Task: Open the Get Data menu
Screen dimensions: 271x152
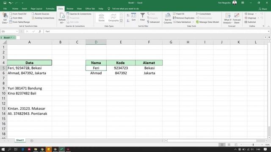Action: tap(5, 18)
